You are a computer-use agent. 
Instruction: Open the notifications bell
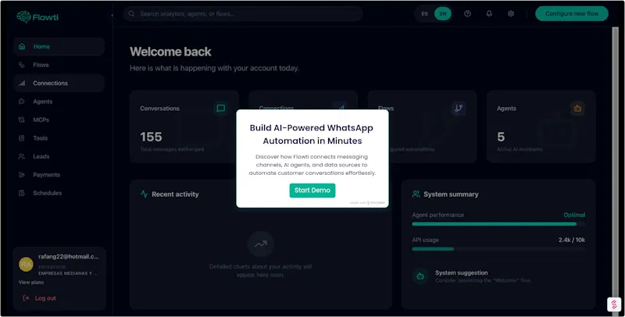489,14
